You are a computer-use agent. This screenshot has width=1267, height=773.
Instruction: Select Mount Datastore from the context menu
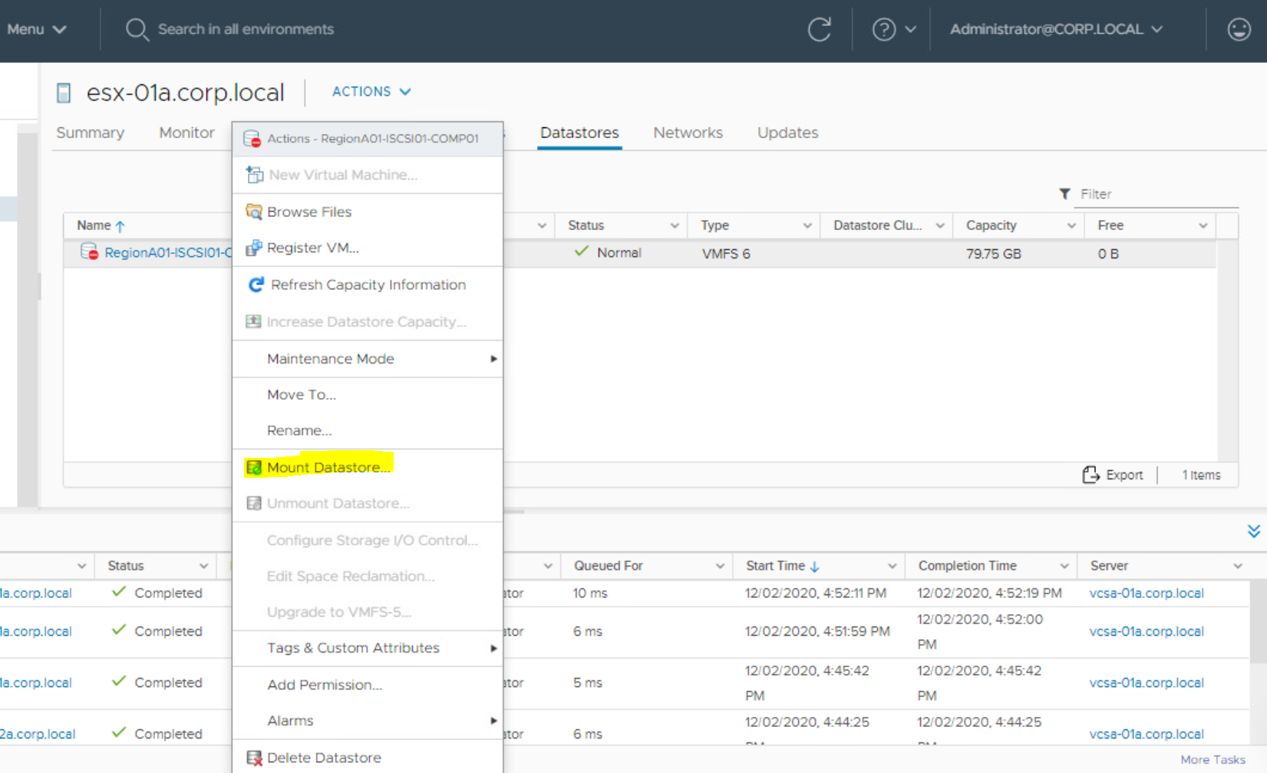(328, 467)
